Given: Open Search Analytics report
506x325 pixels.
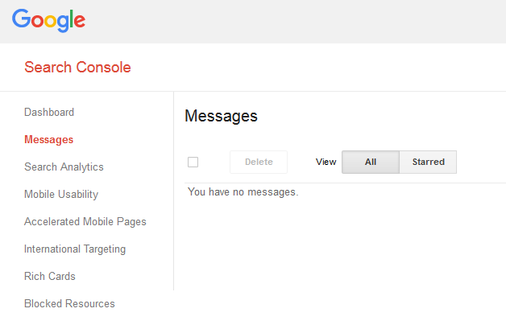Looking at the screenshot, I should 64,167.
